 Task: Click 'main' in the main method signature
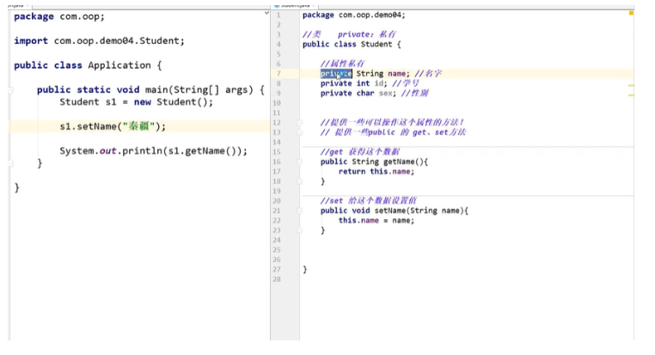click(x=156, y=89)
